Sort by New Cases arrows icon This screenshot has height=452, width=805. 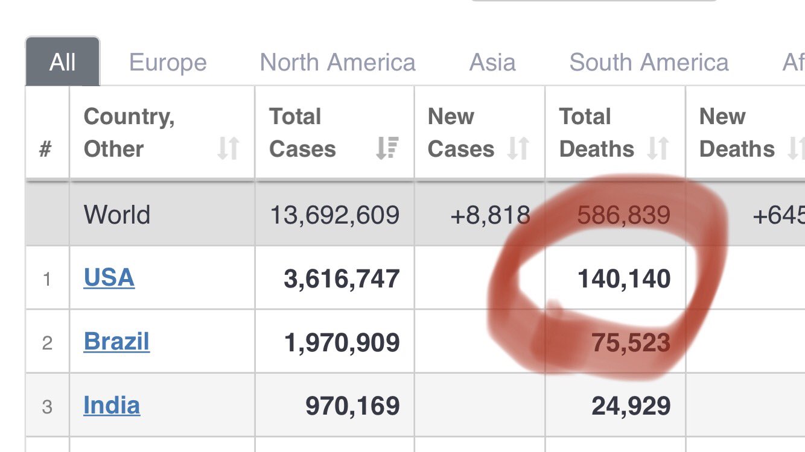(x=518, y=149)
